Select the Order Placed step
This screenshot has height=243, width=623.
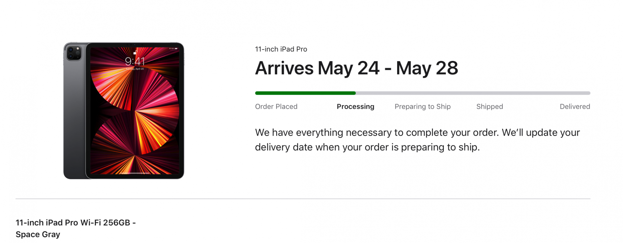pos(276,107)
